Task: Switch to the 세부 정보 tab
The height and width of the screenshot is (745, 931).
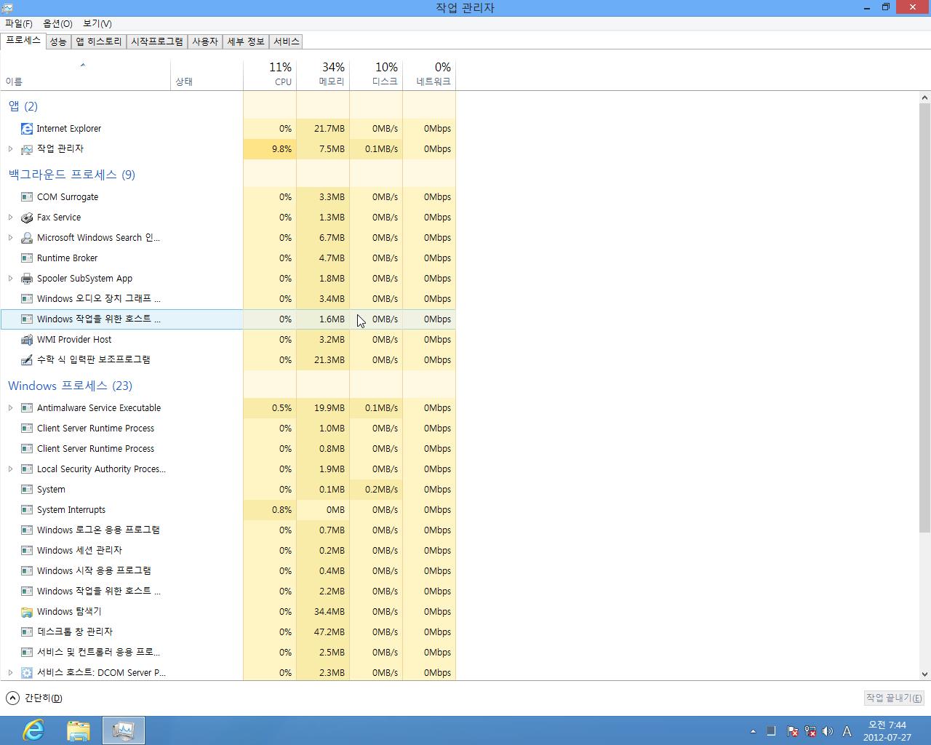Action: 246,41
